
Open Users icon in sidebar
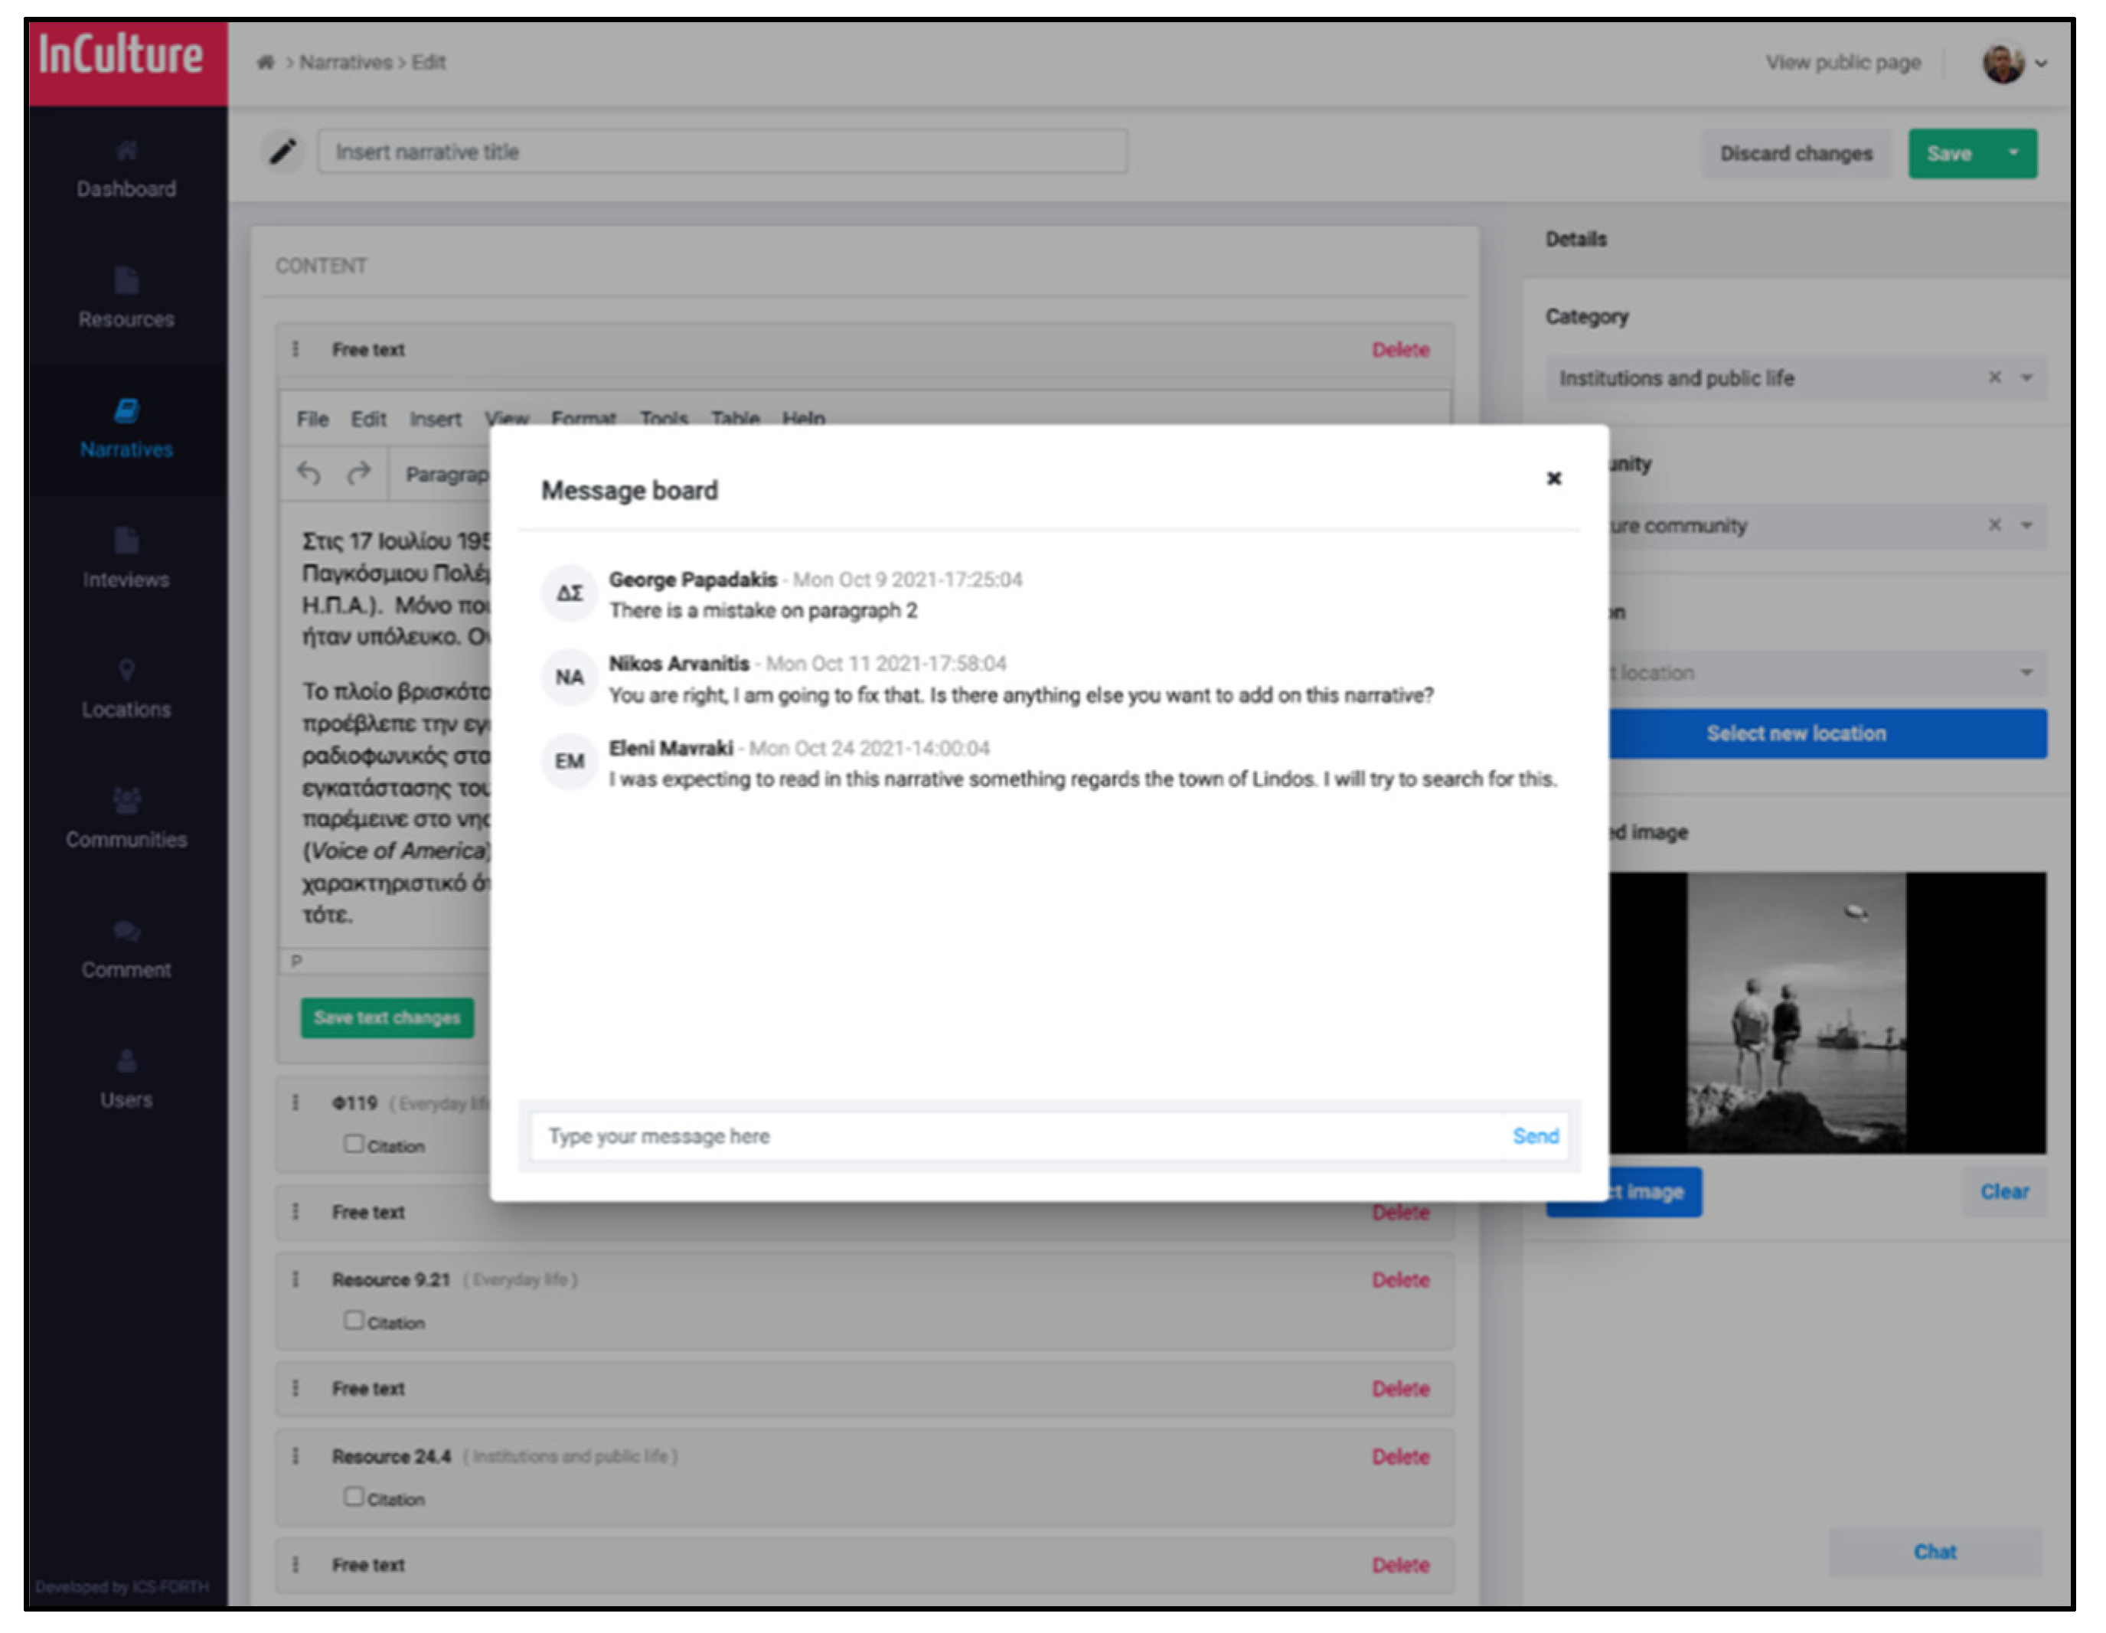click(126, 1061)
